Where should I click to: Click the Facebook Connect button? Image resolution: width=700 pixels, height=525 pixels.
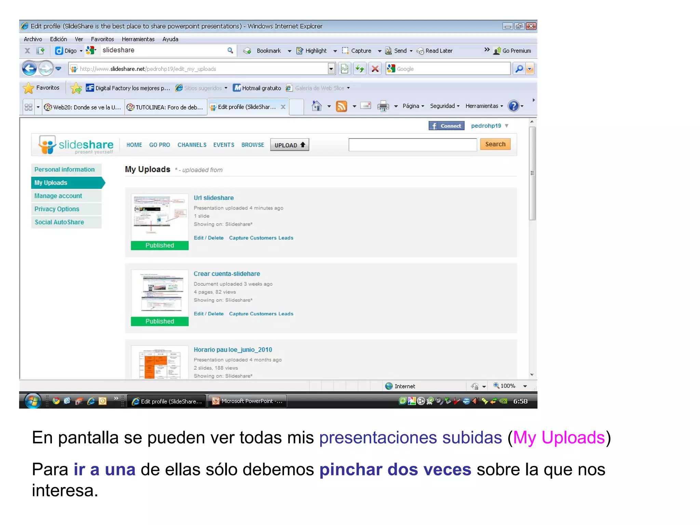[446, 126]
